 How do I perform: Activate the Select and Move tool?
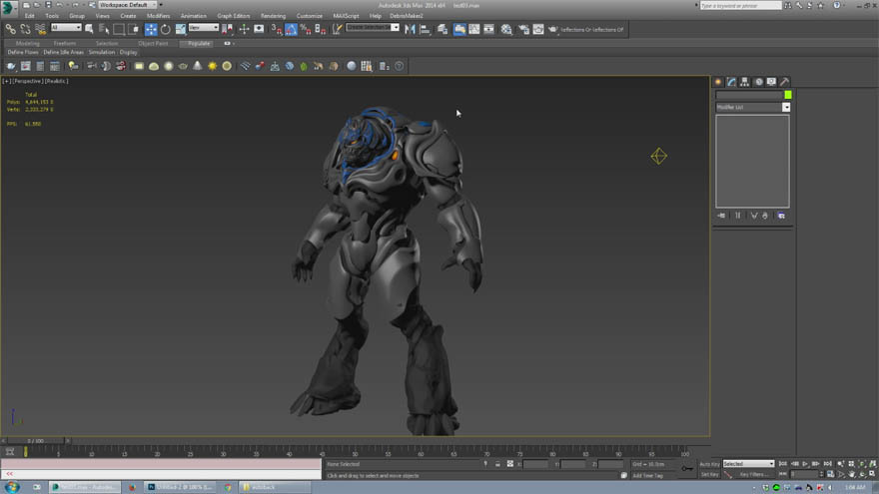coord(151,29)
